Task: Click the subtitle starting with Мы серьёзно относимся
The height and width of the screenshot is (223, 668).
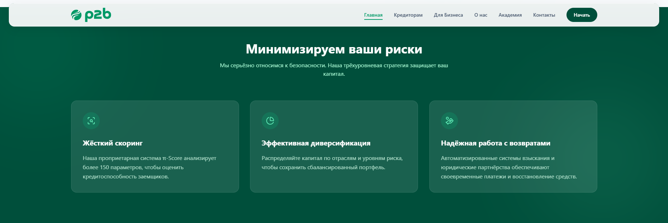Action: [334, 70]
